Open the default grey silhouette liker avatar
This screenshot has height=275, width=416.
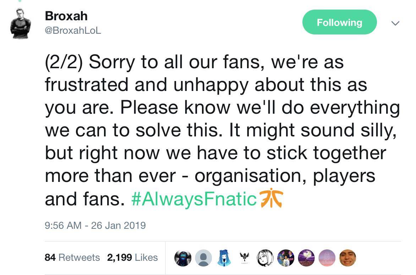203,258
